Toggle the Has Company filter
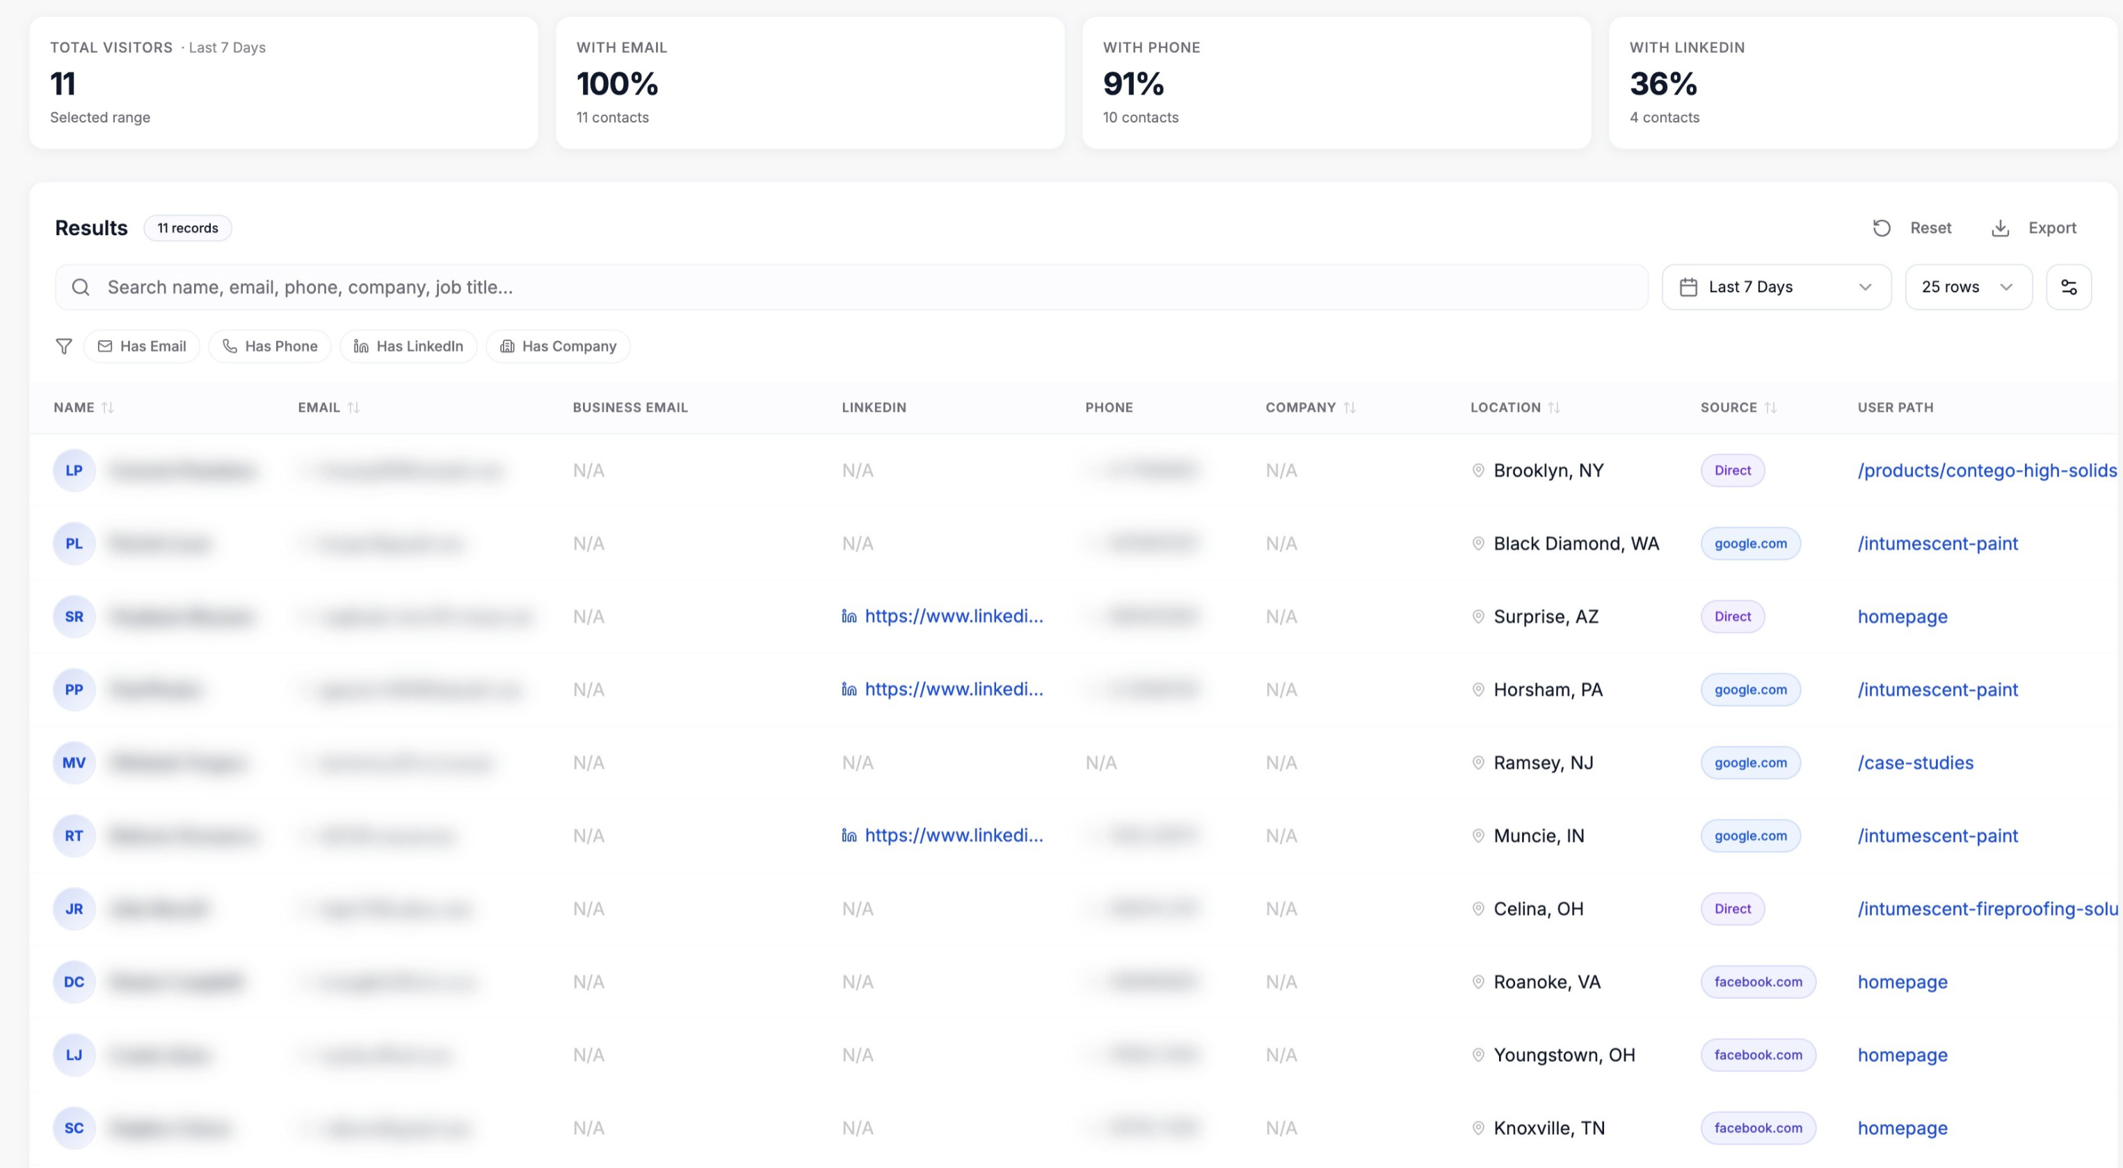This screenshot has height=1168, width=2123. tap(558, 346)
